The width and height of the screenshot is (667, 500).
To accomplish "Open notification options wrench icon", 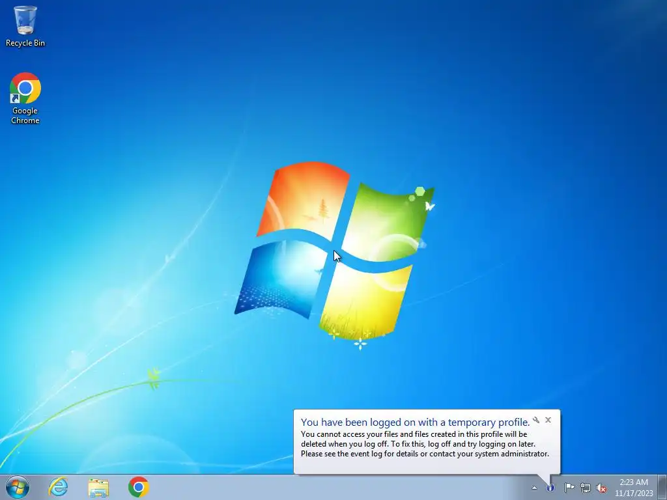I will click(537, 420).
